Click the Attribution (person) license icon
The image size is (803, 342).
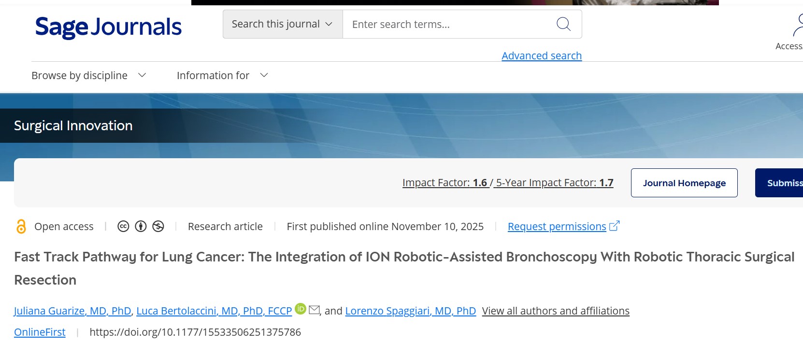[140, 226]
